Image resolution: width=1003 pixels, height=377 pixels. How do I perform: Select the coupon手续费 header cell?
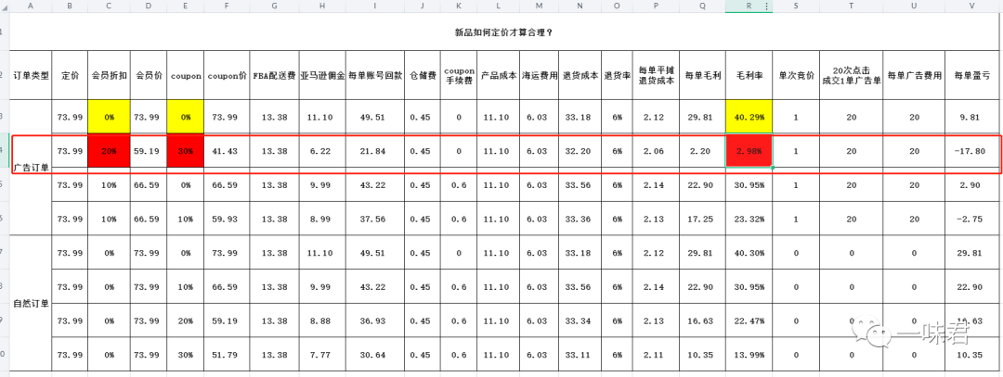(459, 75)
